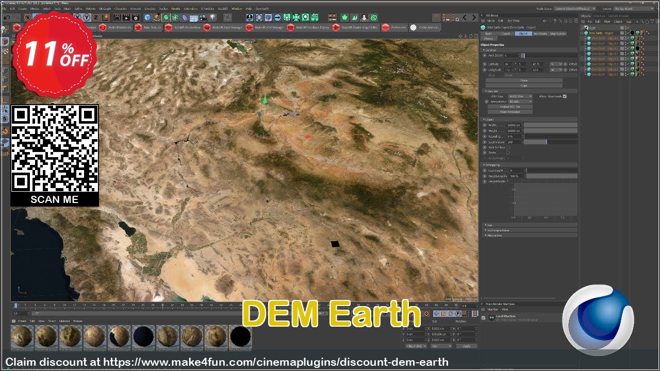Screen dimensions: 660x371
Task: Expand the Abstraction section
Action: (486, 235)
